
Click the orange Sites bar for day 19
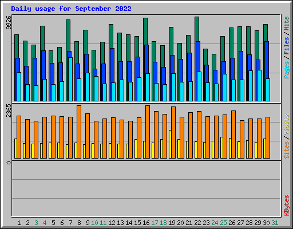(173, 132)
